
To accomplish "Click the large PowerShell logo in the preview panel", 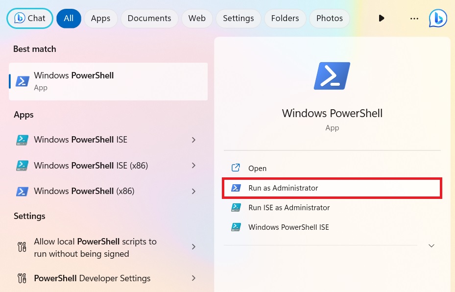I will pos(332,75).
